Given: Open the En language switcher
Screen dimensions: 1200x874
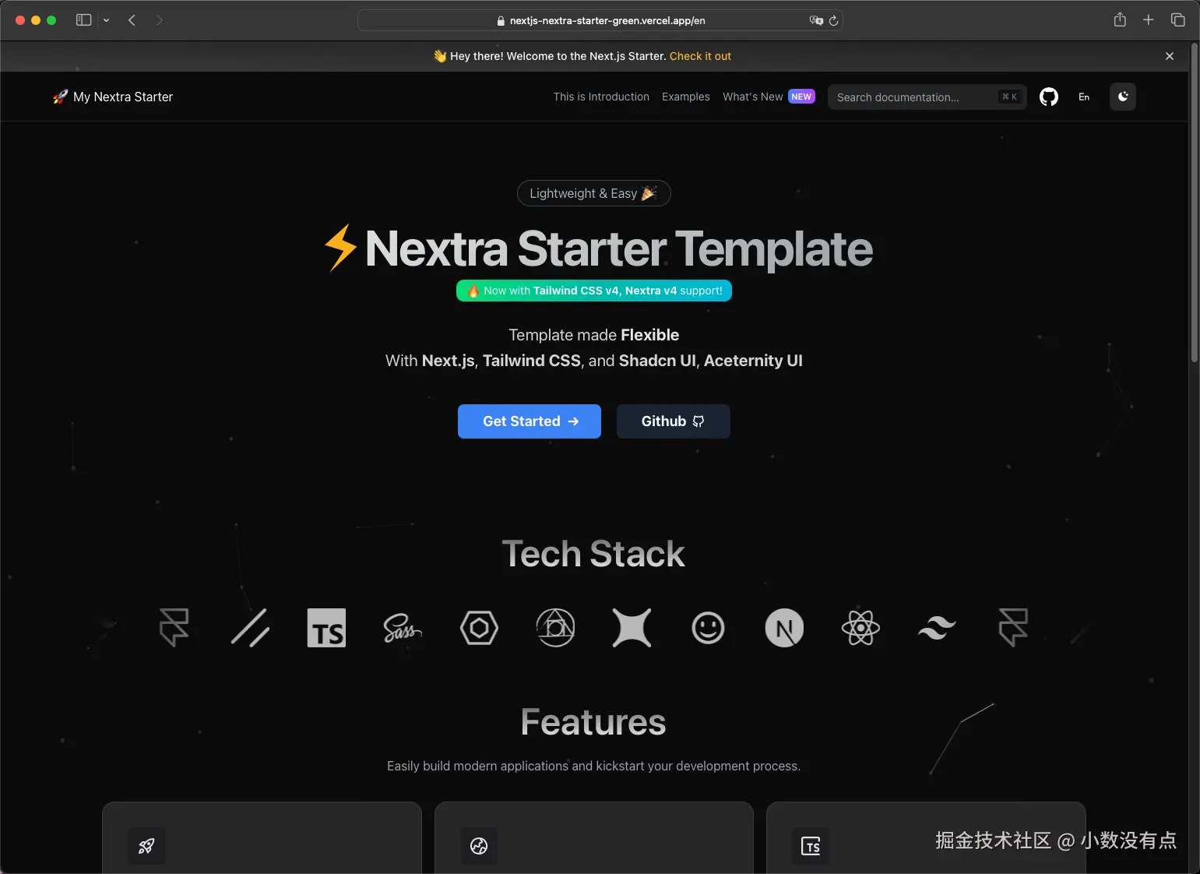Looking at the screenshot, I should [x=1084, y=97].
